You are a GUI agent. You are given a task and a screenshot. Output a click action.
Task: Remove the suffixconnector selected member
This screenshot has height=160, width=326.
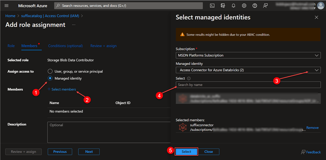[312, 128]
